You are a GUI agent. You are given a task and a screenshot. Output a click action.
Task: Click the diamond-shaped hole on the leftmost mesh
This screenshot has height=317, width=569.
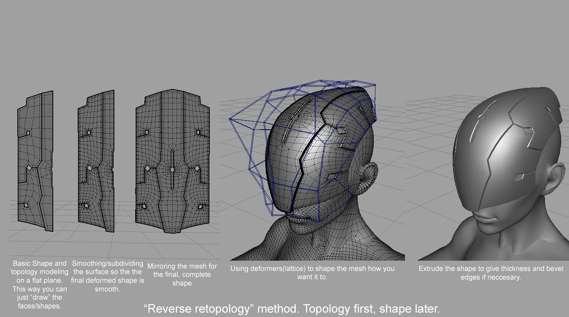(29, 168)
